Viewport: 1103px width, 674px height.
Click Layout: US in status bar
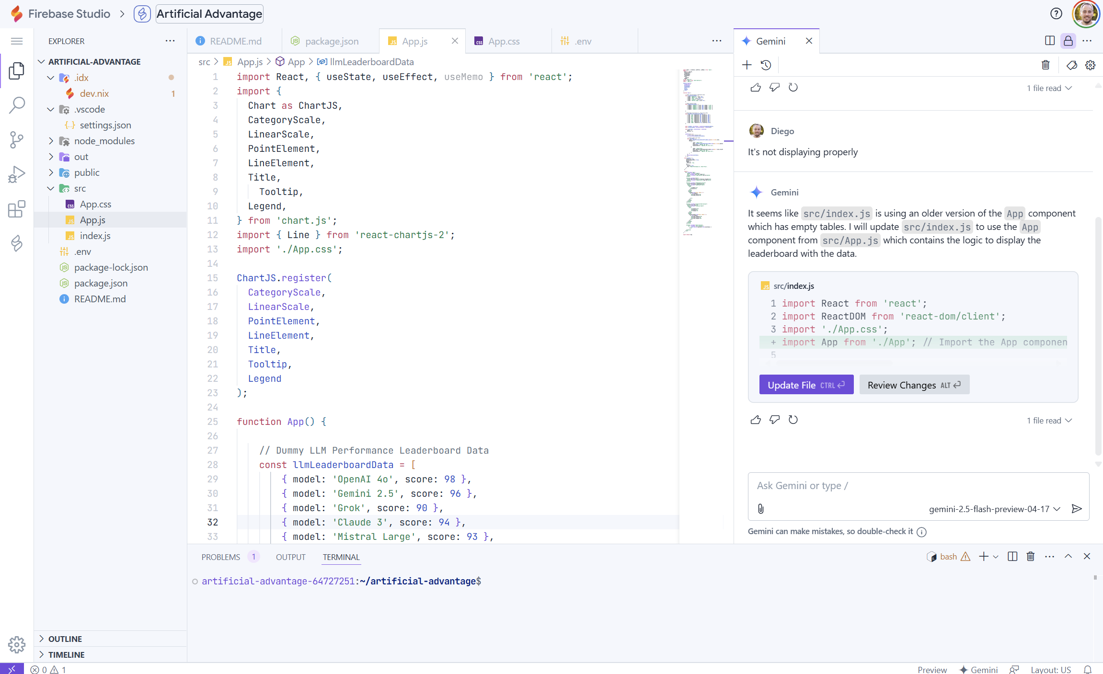[x=1050, y=669]
